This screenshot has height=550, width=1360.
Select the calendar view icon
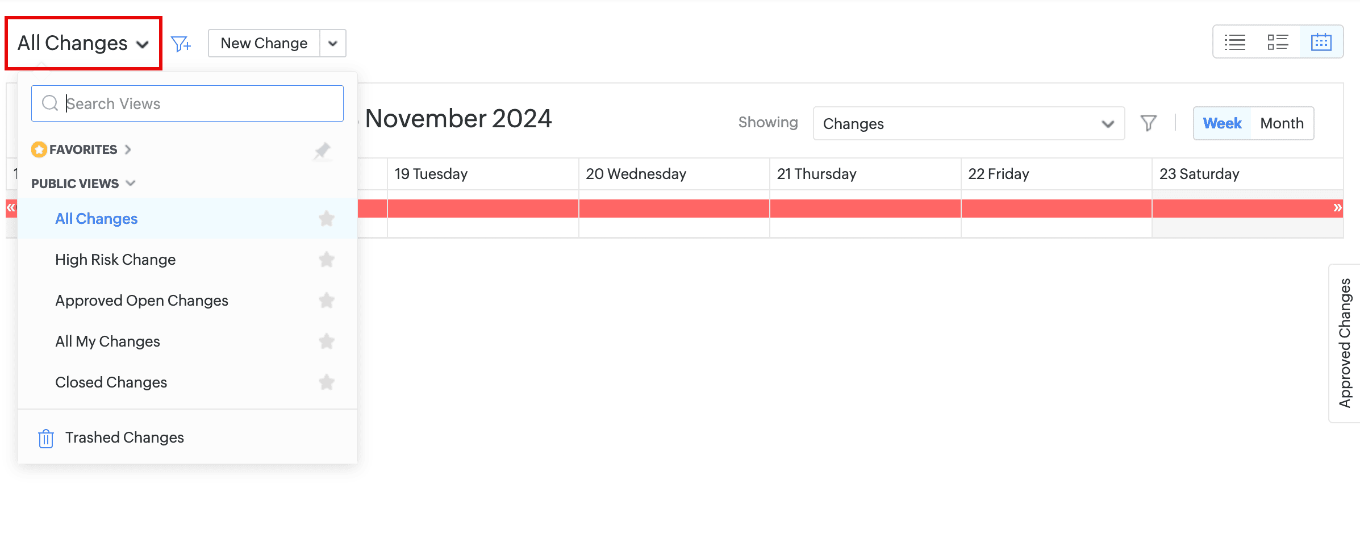click(1321, 42)
